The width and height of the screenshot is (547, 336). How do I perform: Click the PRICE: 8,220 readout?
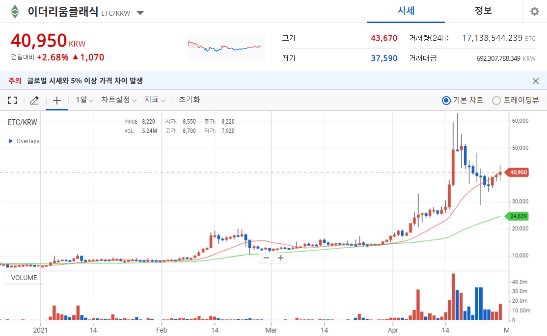tap(139, 122)
